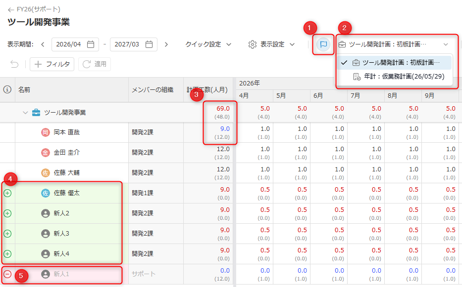Click the 4月 month header

[255, 96]
